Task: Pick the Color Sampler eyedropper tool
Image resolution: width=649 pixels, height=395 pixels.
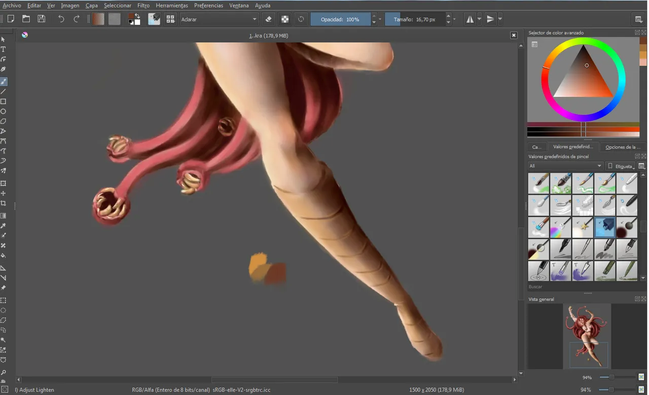Action: pos(3,226)
